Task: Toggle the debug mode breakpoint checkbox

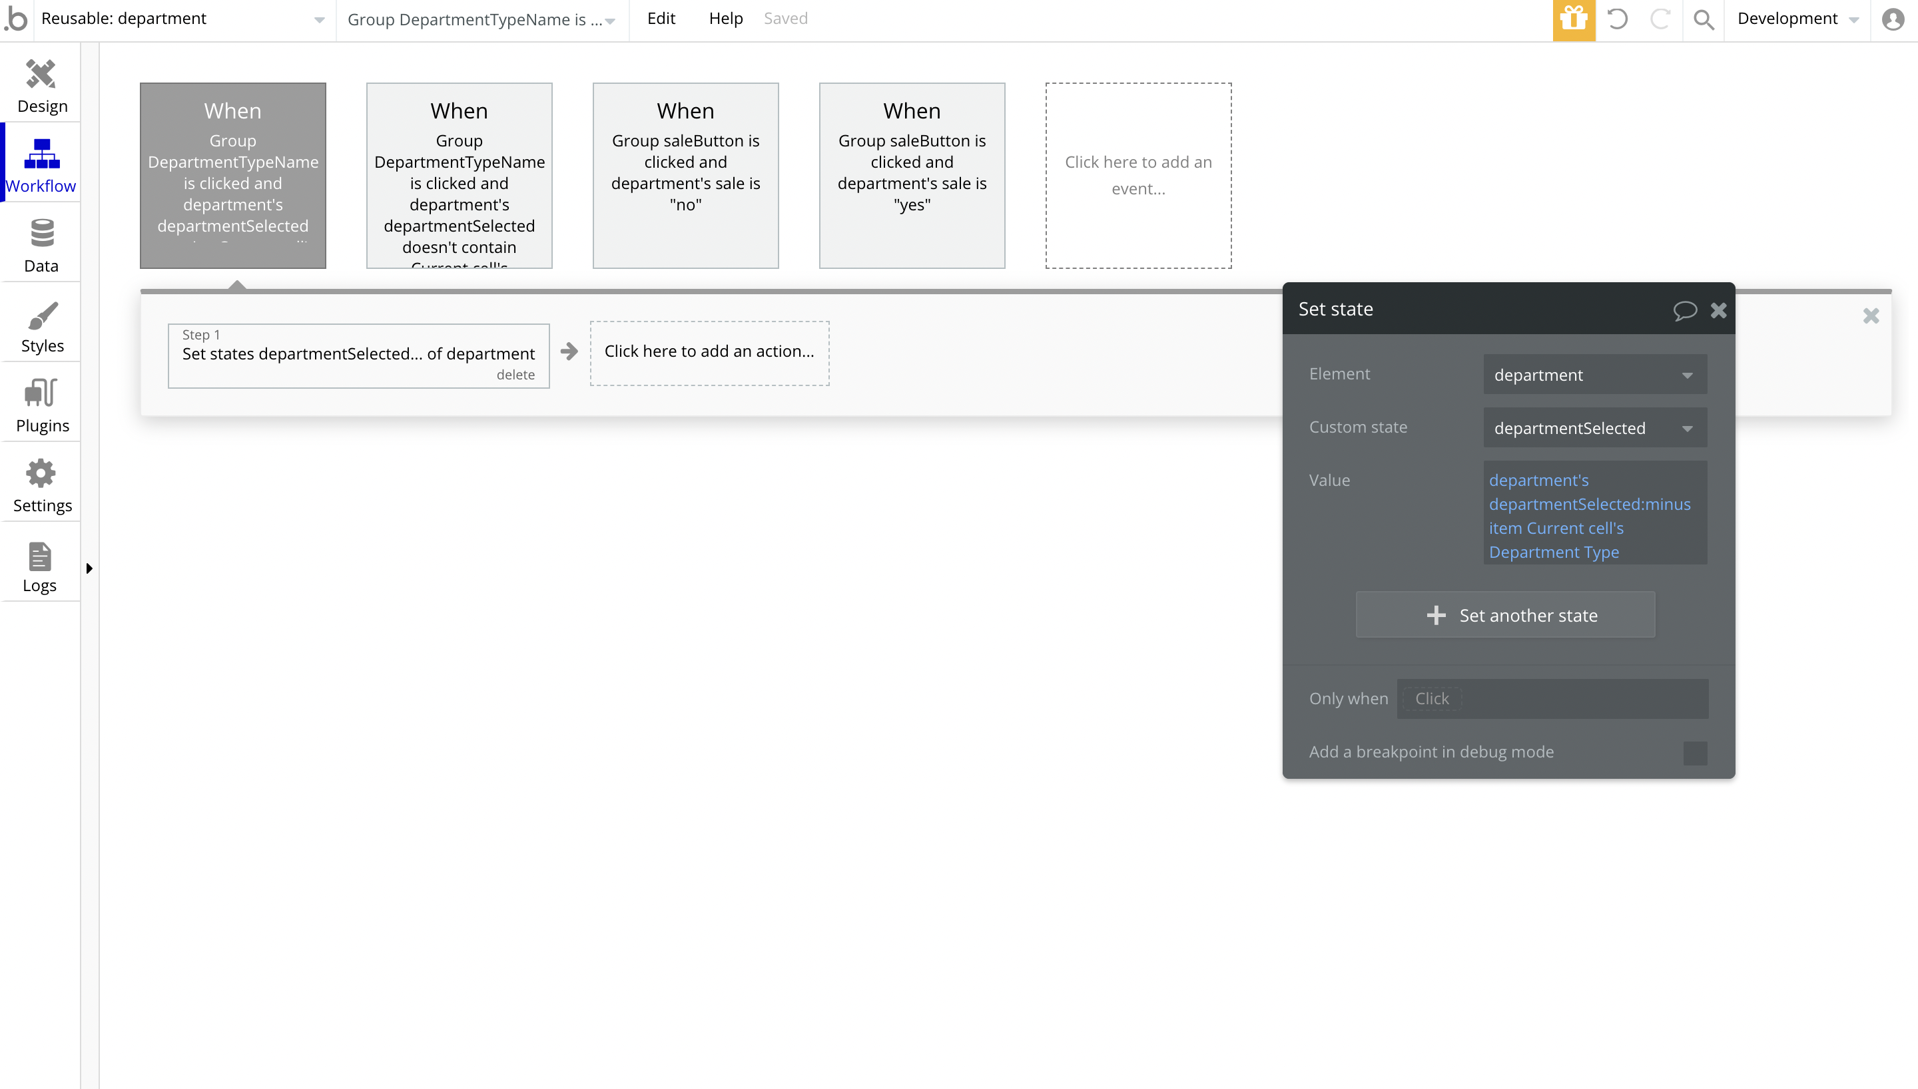Action: (1695, 752)
